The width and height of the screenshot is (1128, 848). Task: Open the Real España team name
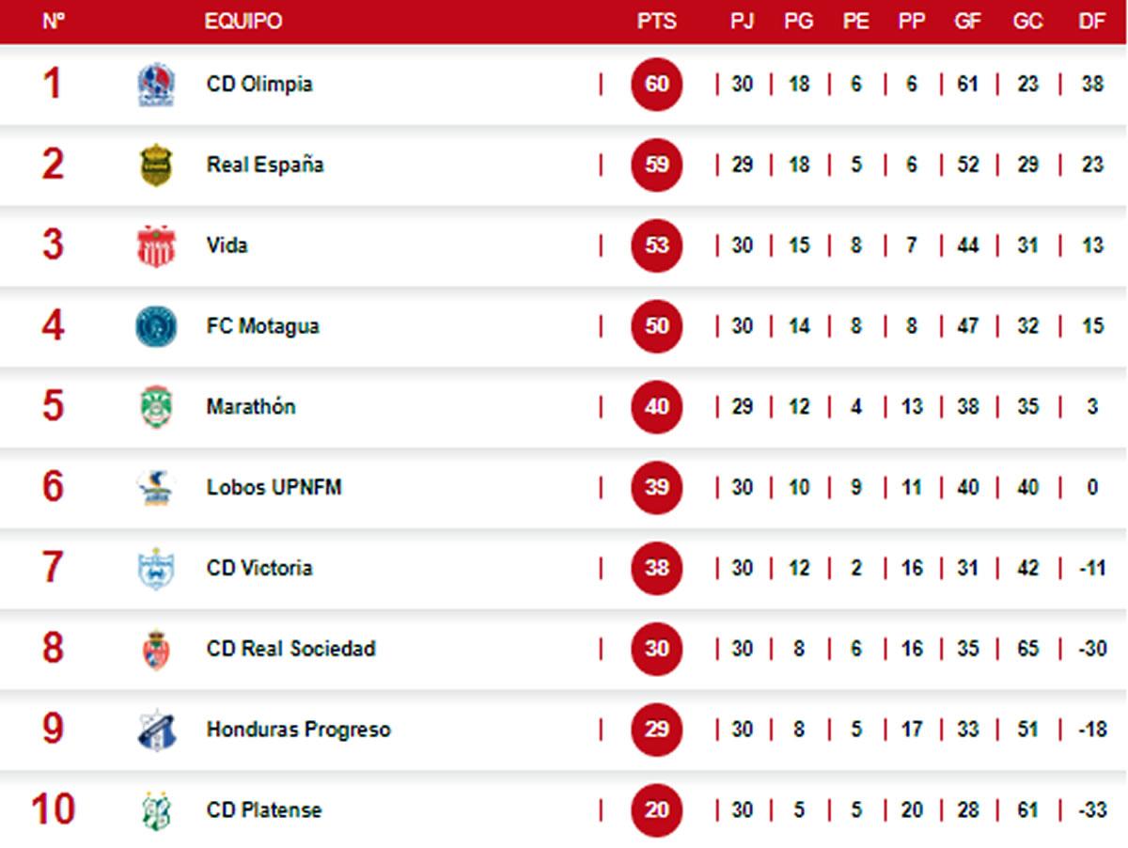coord(265,165)
